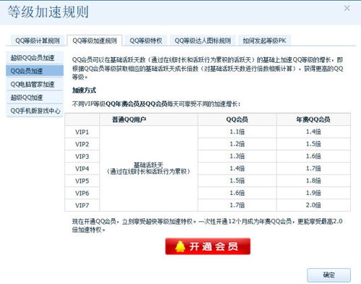The width and height of the screenshot is (361, 284).
Task: Click the VIP6 row label
Action: click(x=82, y=193)
